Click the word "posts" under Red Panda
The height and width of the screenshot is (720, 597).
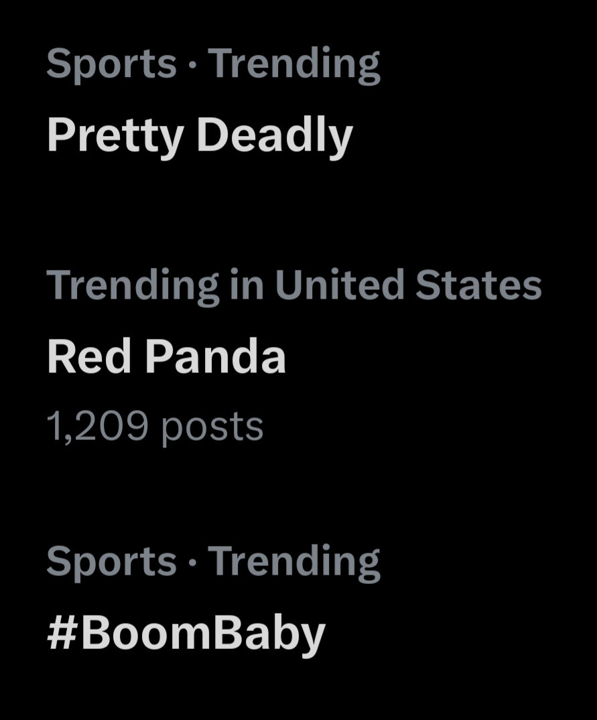(x=212, y=427)
